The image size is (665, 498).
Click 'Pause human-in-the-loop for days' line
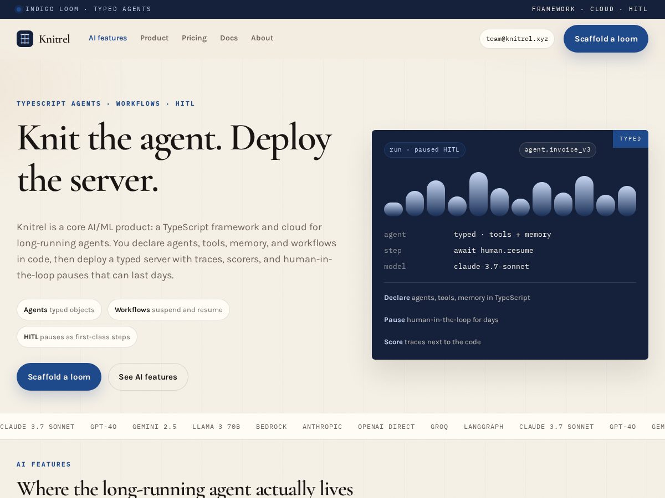(441, 320)
